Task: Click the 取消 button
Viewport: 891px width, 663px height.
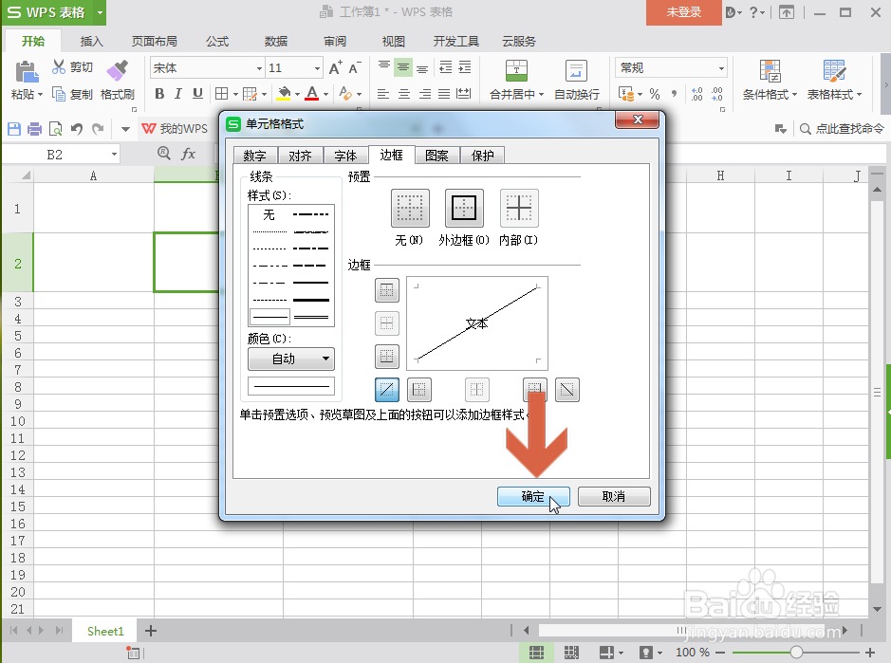Action: pos(614,497)
